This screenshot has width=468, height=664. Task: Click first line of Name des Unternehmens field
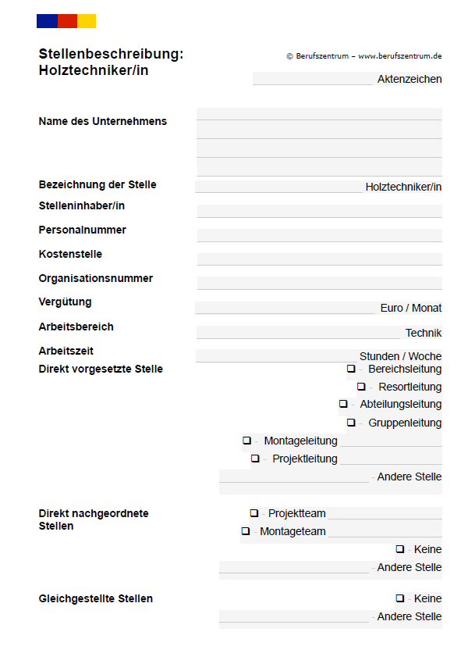[320, 114]
